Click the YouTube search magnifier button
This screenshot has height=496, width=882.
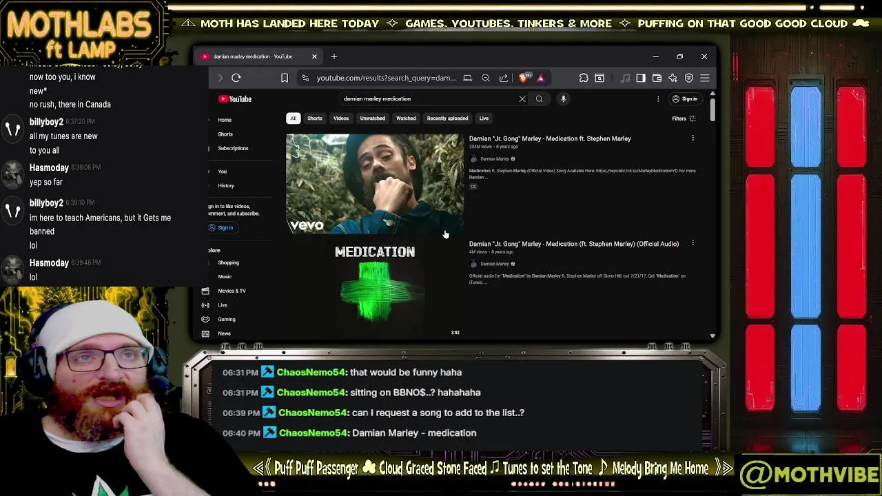539,99
